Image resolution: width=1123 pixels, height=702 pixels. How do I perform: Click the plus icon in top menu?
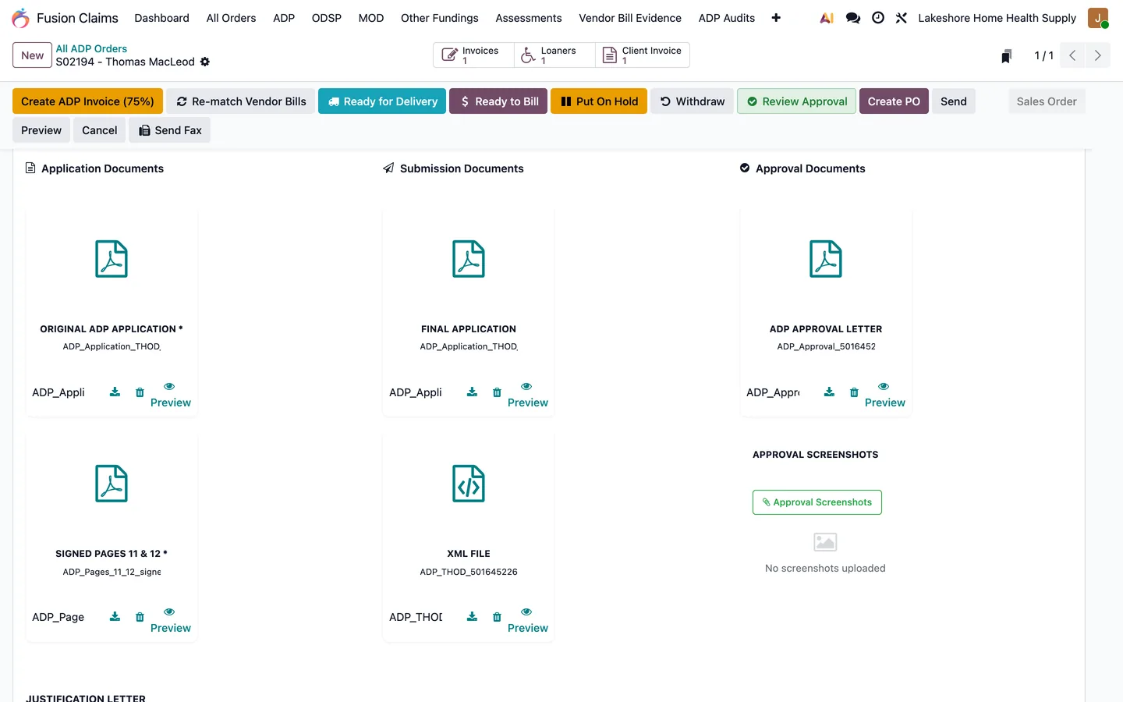[x=776, y=18]
